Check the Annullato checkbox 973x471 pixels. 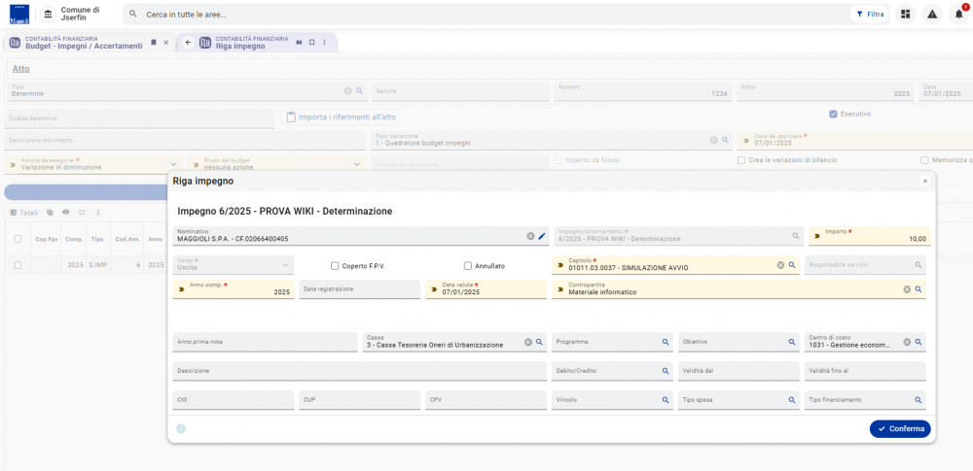point(468,266)
